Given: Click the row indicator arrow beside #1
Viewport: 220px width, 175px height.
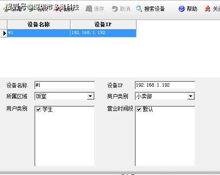Looking at the screenshot, I should [x=4, y=33].
